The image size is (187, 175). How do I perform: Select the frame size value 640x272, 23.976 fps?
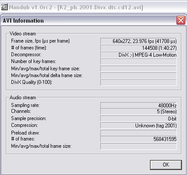point(139,41)
